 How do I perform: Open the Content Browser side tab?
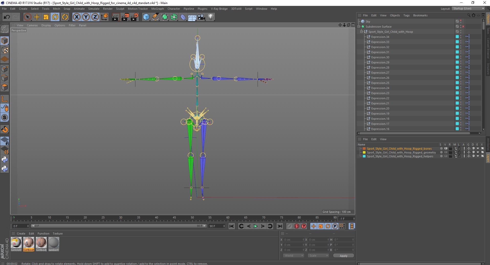pyautogui.click(x=488, y=48)
